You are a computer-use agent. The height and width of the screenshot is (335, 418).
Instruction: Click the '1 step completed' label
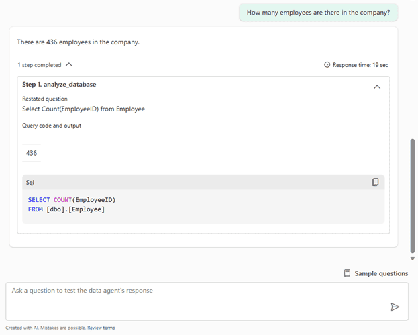tap(40, 65)
